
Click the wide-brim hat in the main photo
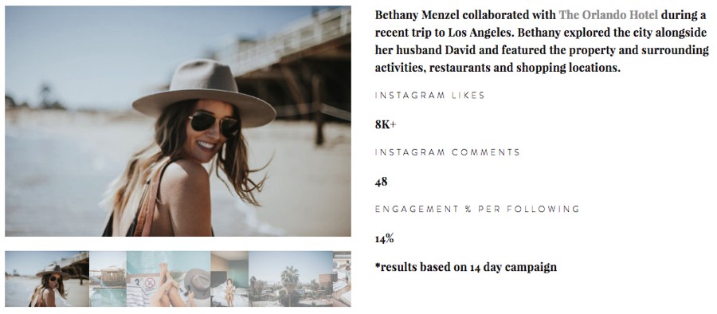tap(204, 94)
